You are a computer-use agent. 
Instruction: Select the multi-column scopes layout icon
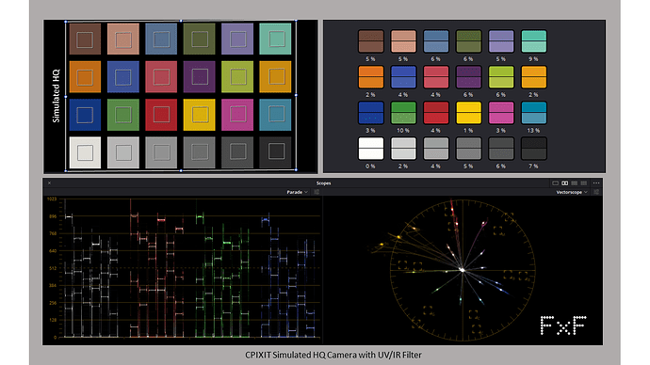click(x=584, y=182)
